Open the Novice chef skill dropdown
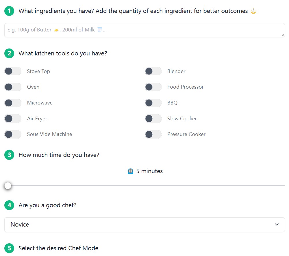The width and height of the screenshot is (289, 256). pyautogui.click(x=144, y=225)
